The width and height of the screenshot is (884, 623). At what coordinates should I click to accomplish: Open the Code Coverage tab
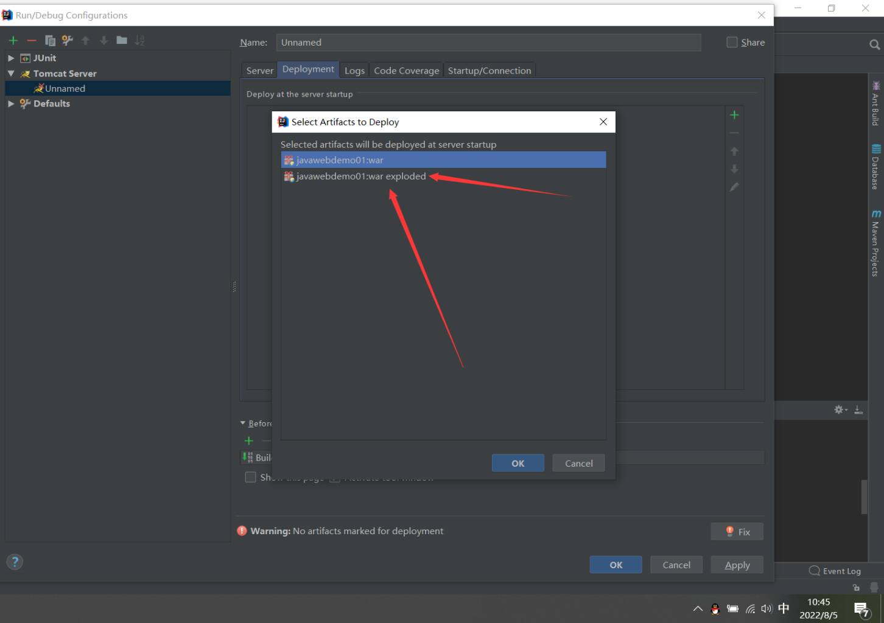(407, 71)
